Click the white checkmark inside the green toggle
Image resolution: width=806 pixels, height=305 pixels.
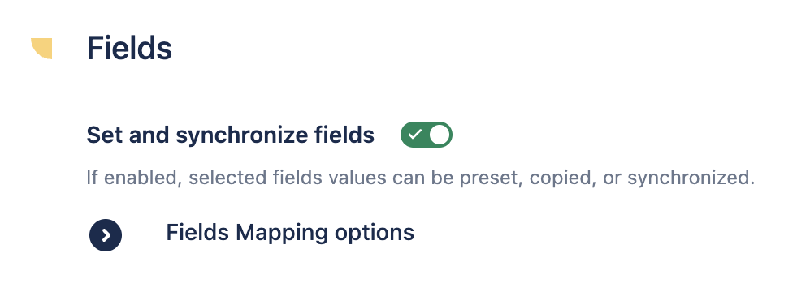point(414,135)
